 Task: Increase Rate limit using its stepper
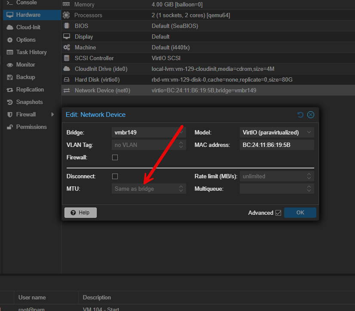(309, 174)
